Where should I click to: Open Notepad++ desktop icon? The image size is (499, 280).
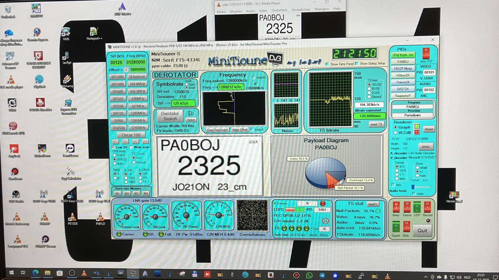tap(94, 33)
